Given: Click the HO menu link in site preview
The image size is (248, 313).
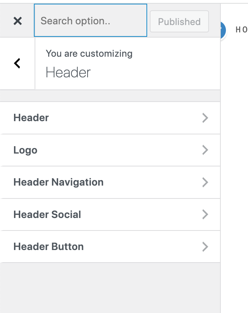Looking at the screenshot, I should point(241,30).
